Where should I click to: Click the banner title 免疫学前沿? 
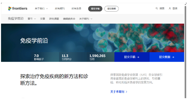tap(34, 41)
